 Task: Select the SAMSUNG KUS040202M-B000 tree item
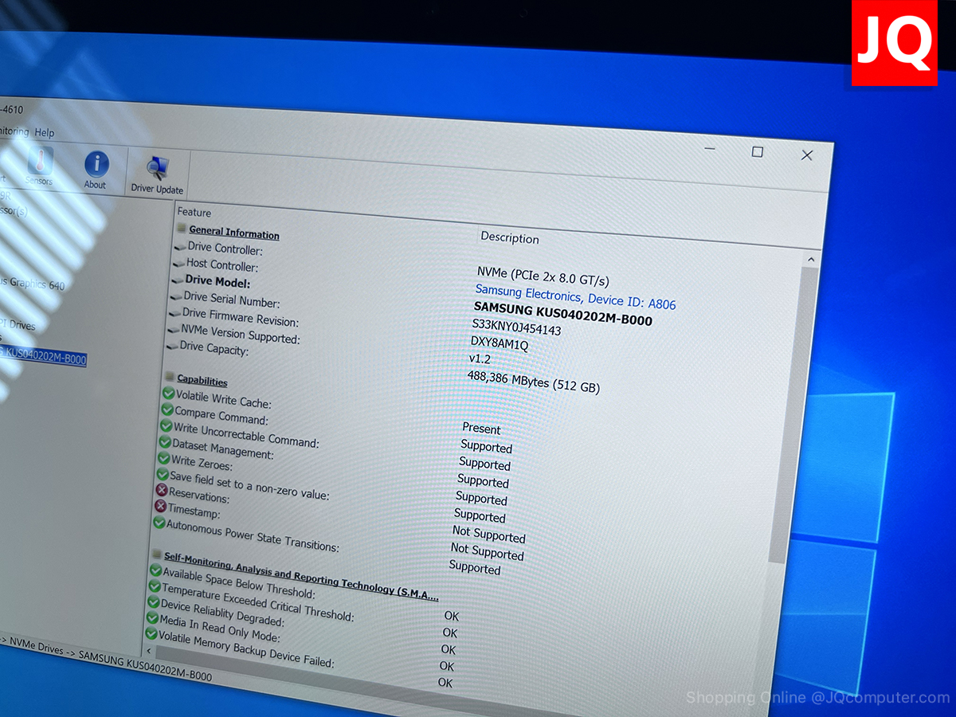tap(42, 356)
